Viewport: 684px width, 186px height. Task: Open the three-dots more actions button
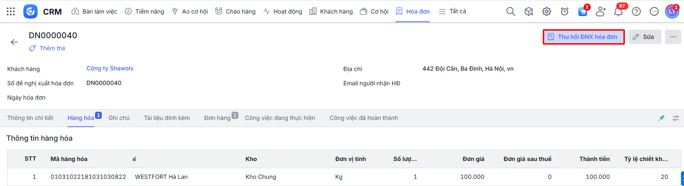click(673, 37)
